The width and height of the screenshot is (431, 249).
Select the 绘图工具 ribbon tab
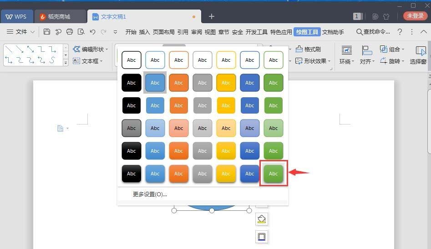(x=307, y=32)
